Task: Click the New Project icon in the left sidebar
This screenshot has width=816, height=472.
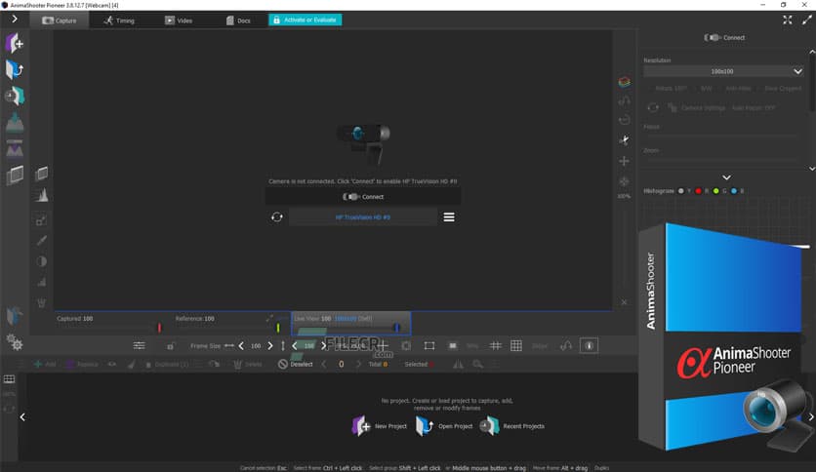Action: (x=14, y=43)
